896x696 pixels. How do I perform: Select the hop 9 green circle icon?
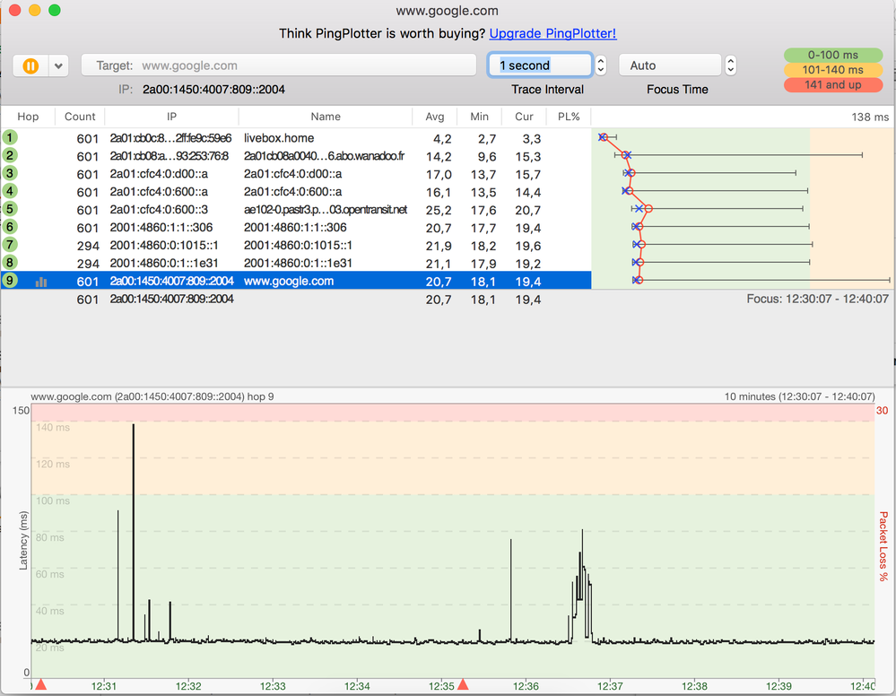10,280
